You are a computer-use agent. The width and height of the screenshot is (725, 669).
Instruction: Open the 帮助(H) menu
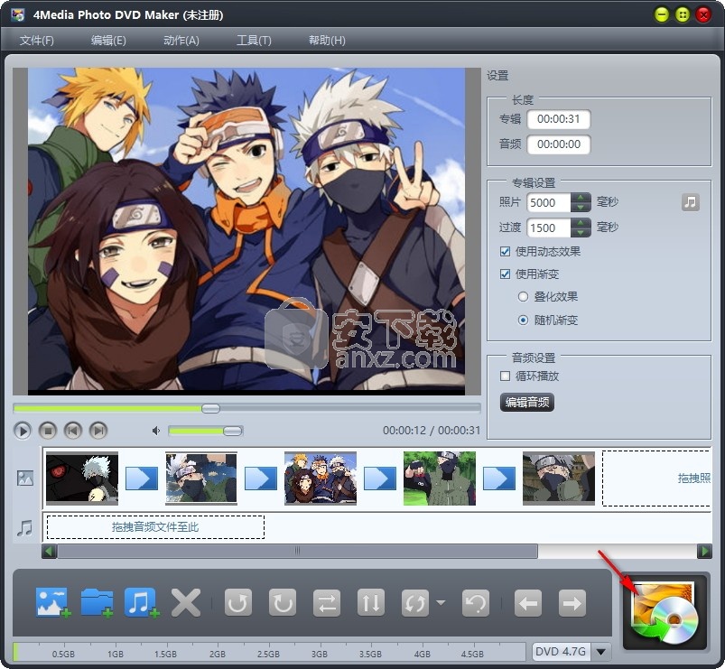[x=327, y=41]
